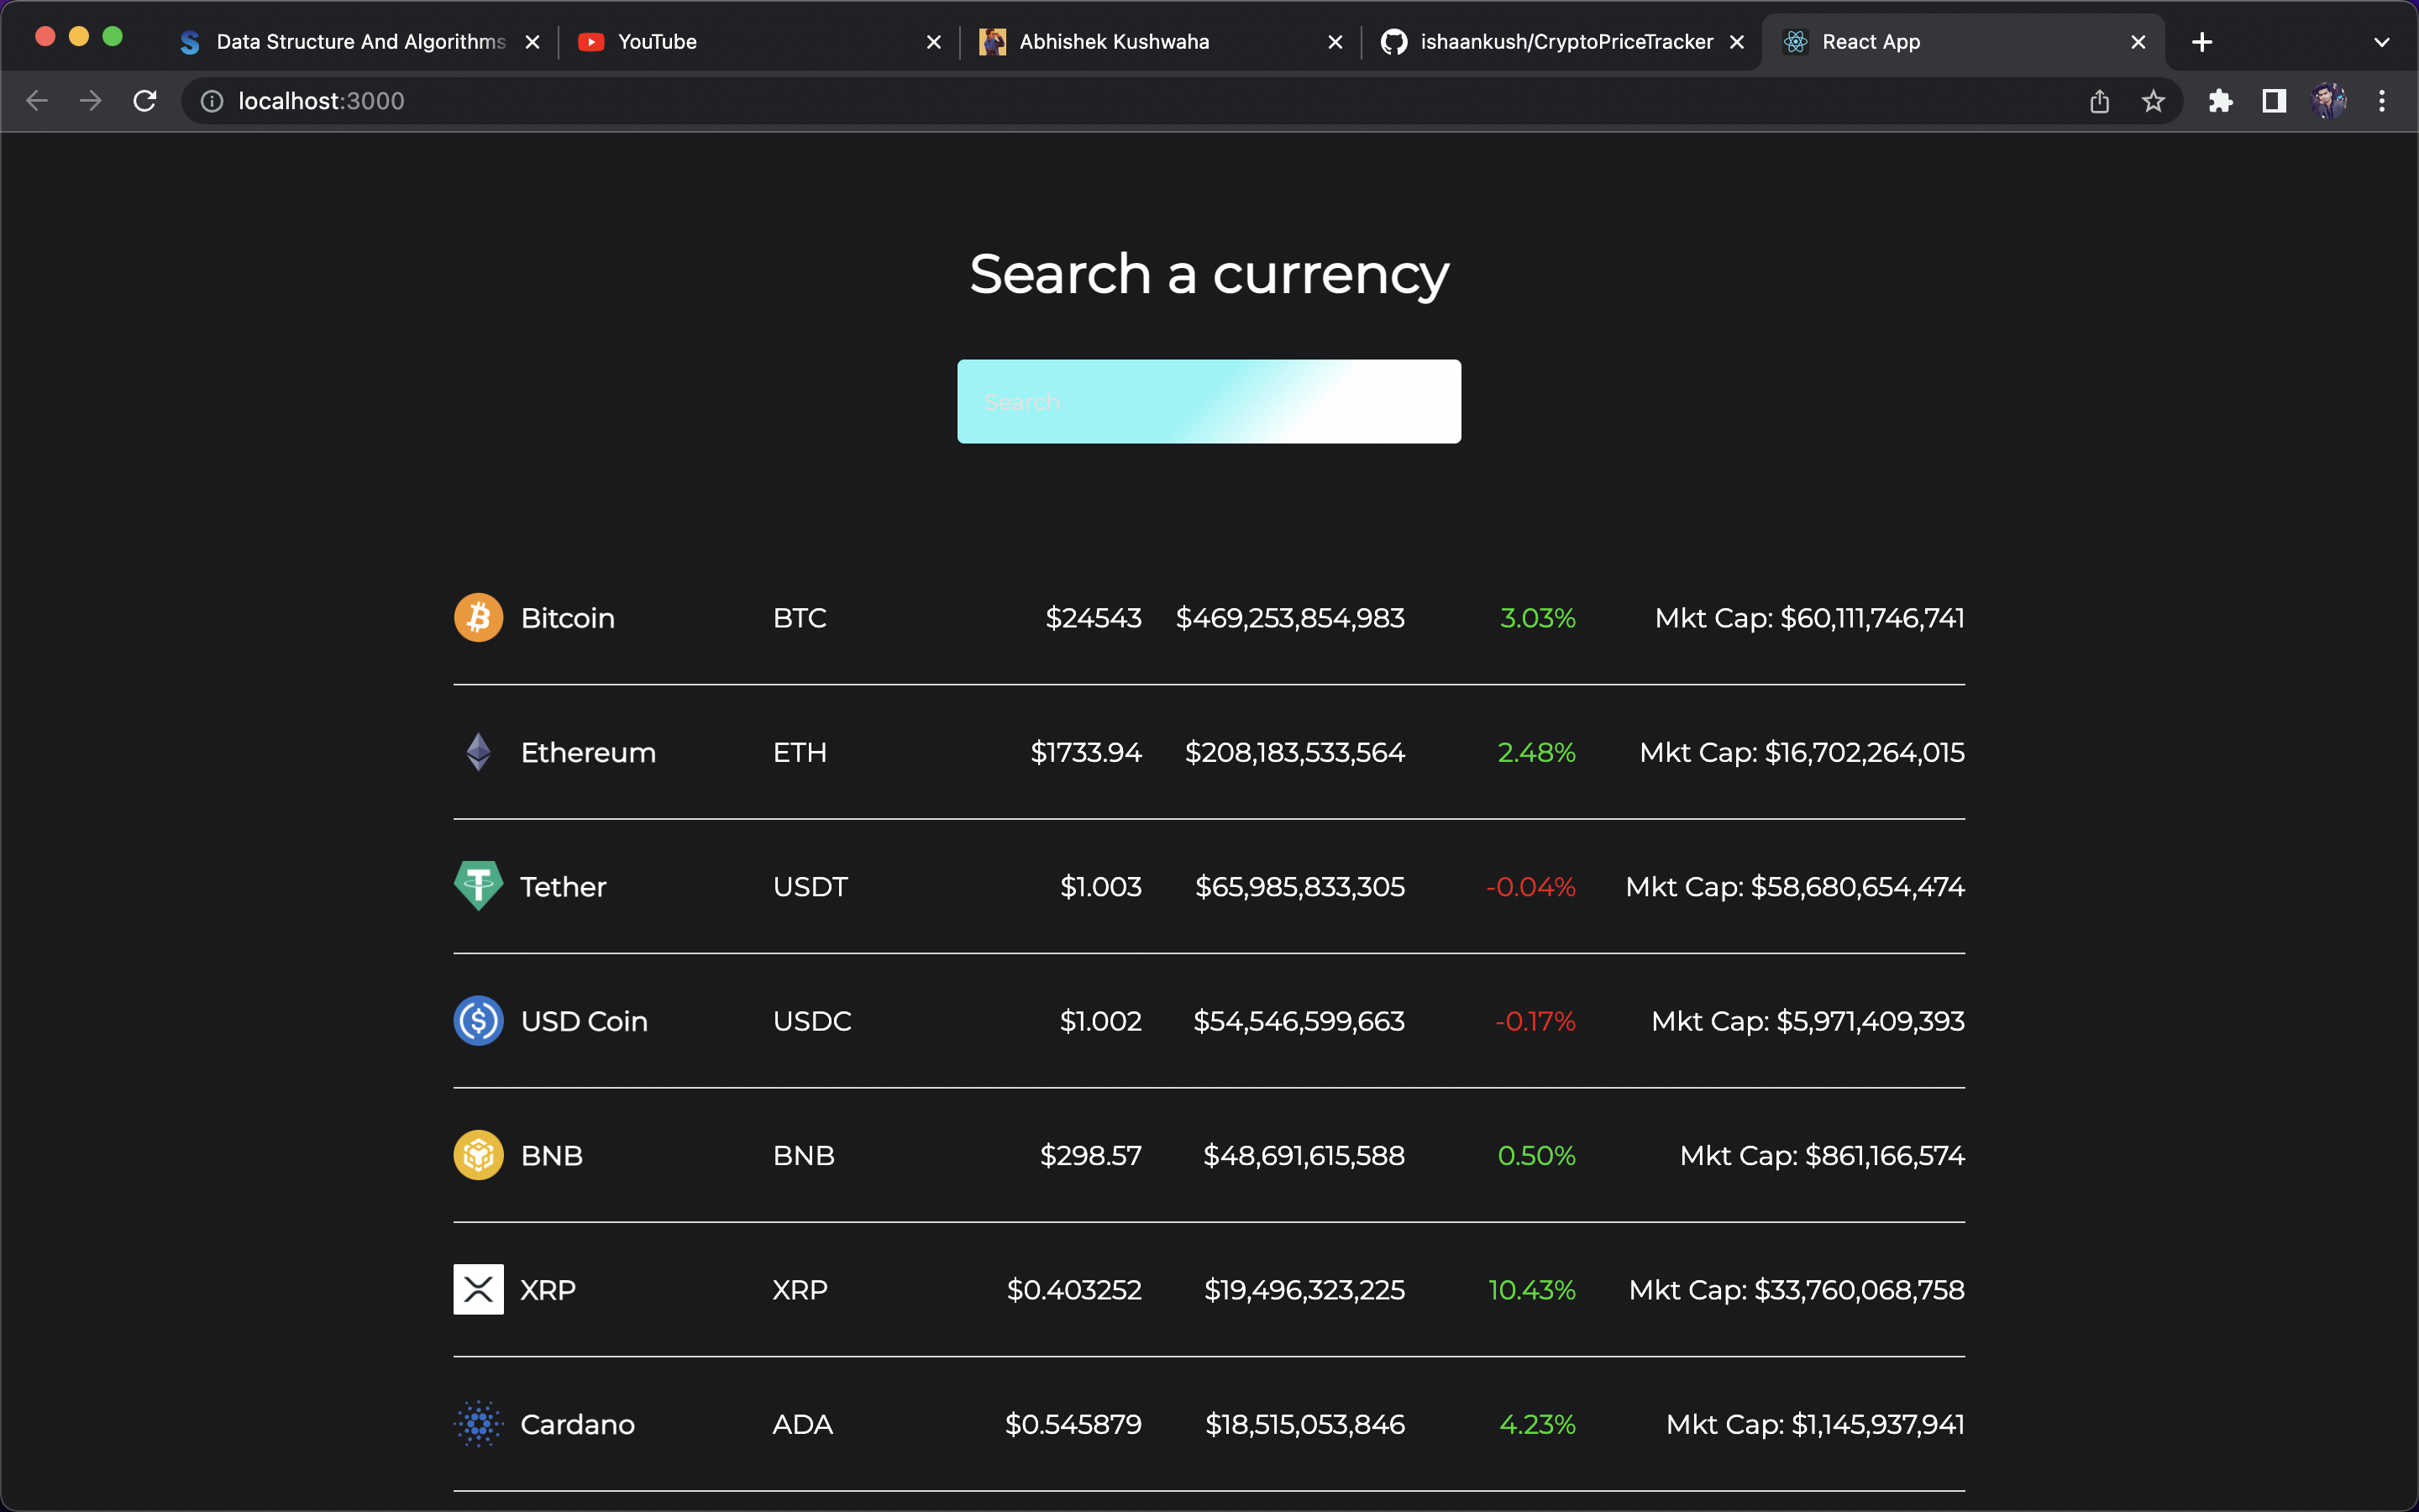This screenshot has height=1512, width=2419.
Task: Click the 10.43% change value
Action: point(1531,1290)
